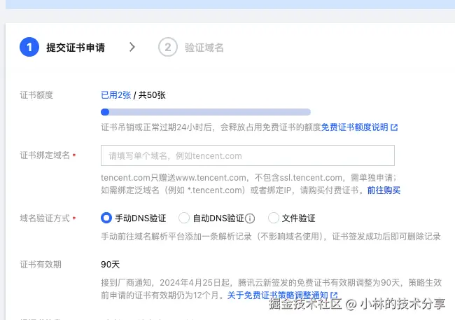Click the 90天 validity value
The height and width of the screenshot is (320, 455).
(x=111, y=264)
